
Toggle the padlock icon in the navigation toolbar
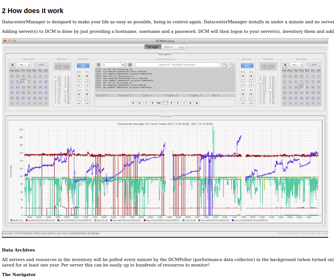tap(197, 103)
